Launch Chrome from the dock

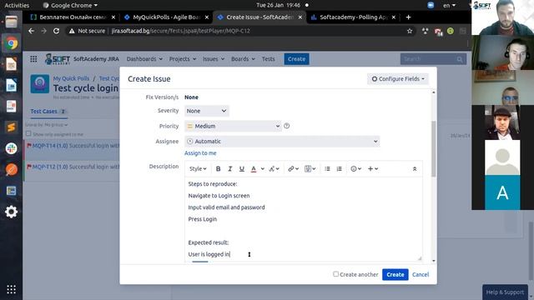click(x=11, y=43)
